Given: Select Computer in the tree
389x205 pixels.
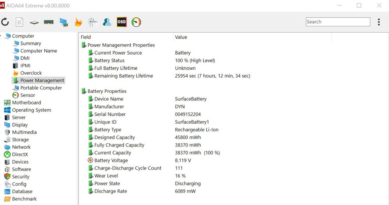Looking at the screenshot, I should pos(23,36).
